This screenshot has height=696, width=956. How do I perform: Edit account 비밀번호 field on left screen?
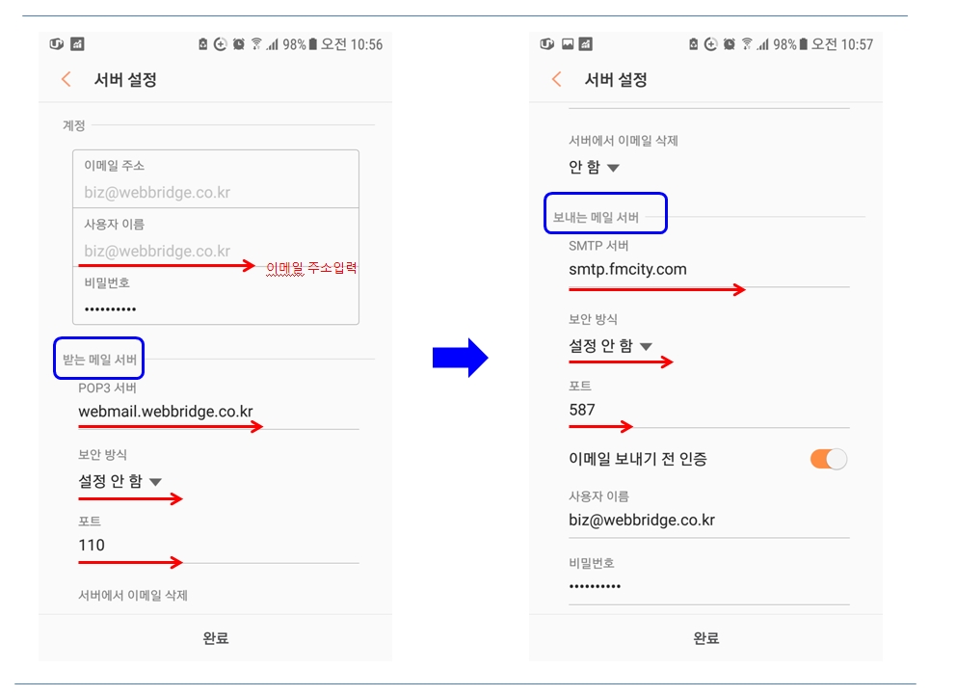pos(216,296)
